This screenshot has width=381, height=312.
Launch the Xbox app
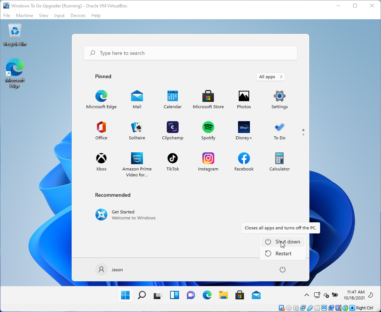101,162
